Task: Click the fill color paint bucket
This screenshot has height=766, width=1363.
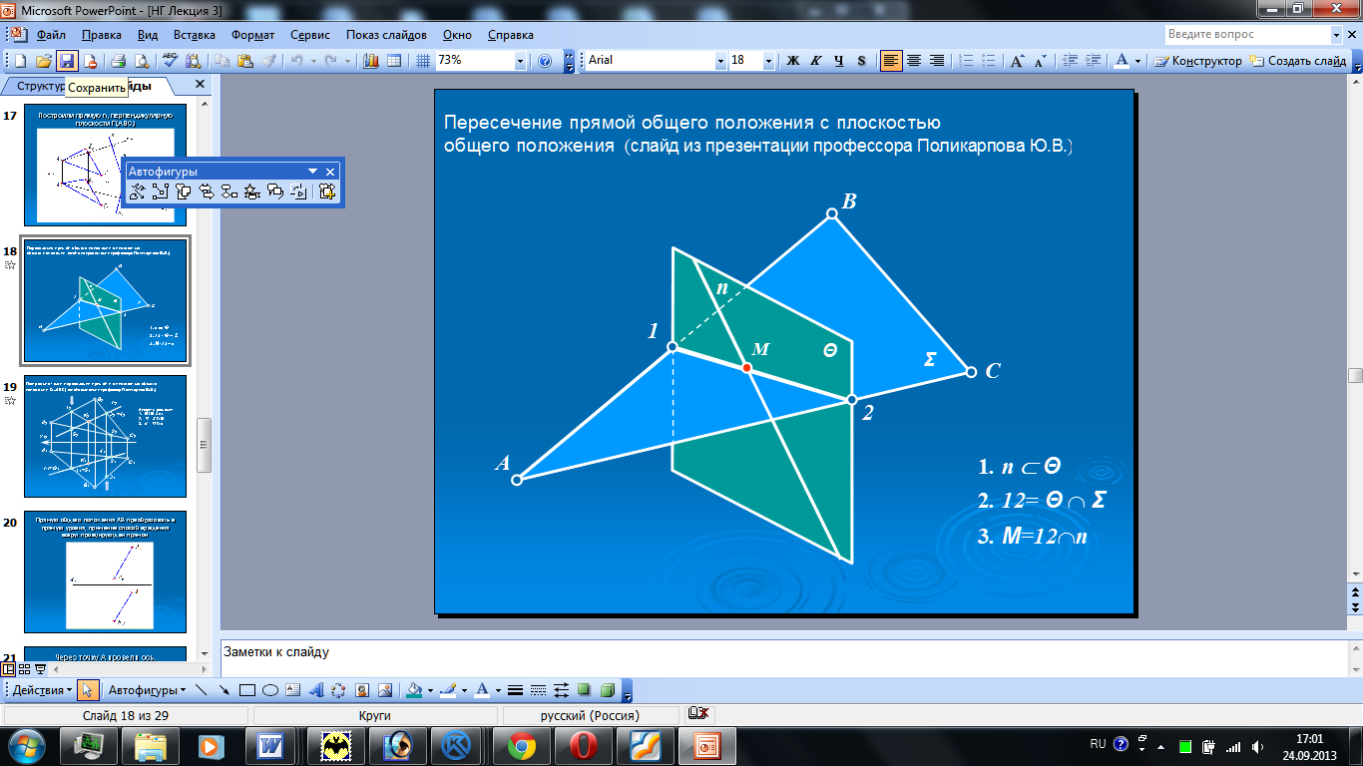Action: 415,690
